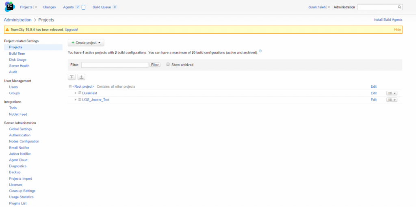The width and height of the screenshot is (416, 207).
Task: Open the UGS_Jmeter_Test actions dropdown
Action: tap(392, 100)
